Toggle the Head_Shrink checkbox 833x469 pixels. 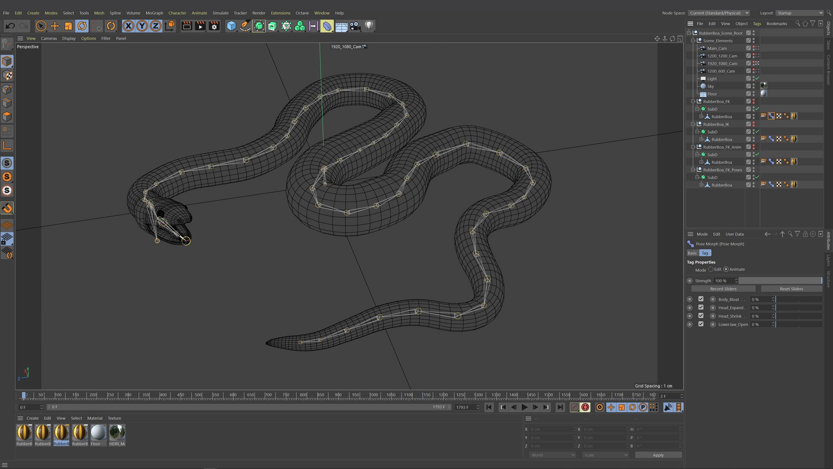click(x=701, y=316)
